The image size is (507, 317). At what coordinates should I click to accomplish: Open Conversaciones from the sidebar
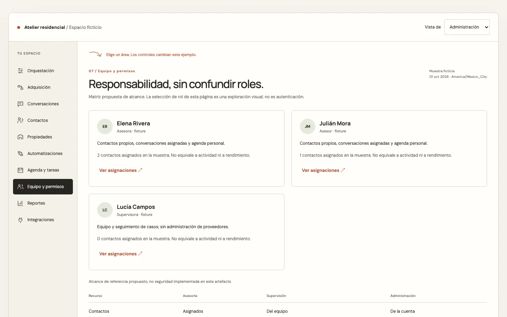tap(43, 104)
